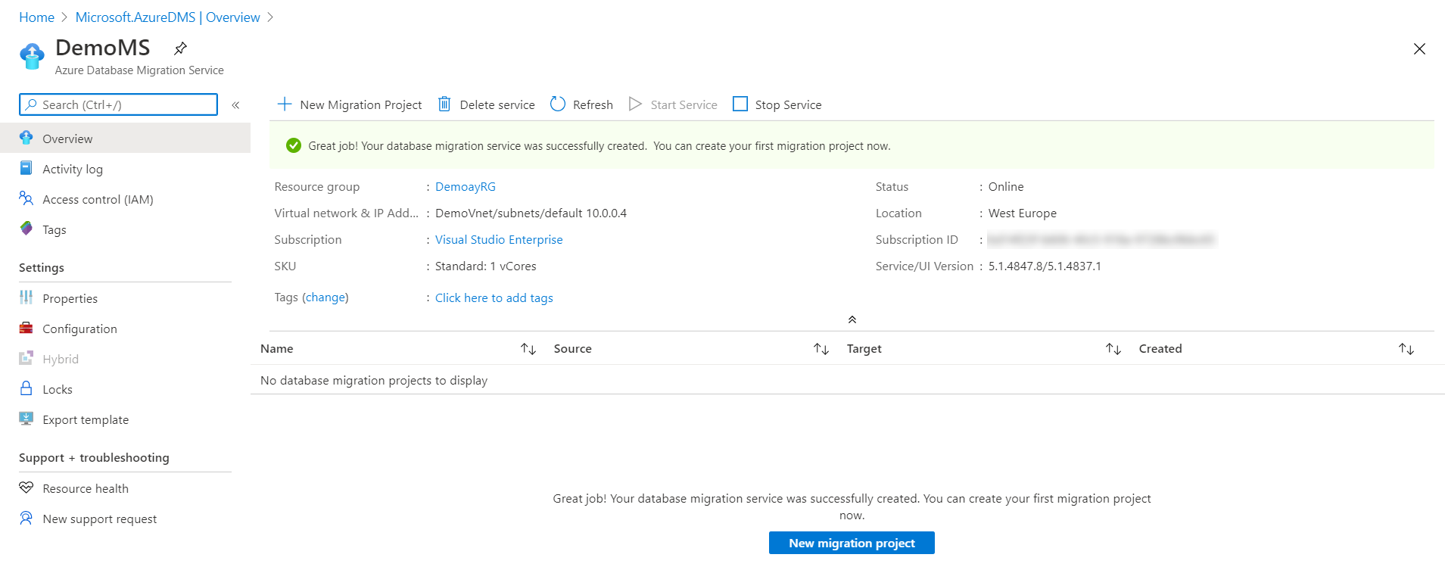Open Activity log from sidebar
Viewport: 1445px width, 570px height.
(x=72, y=170)
